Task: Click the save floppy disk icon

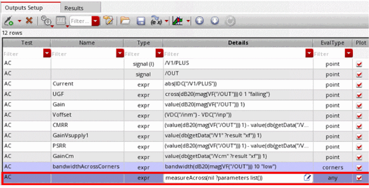Action: pos(141,21)
